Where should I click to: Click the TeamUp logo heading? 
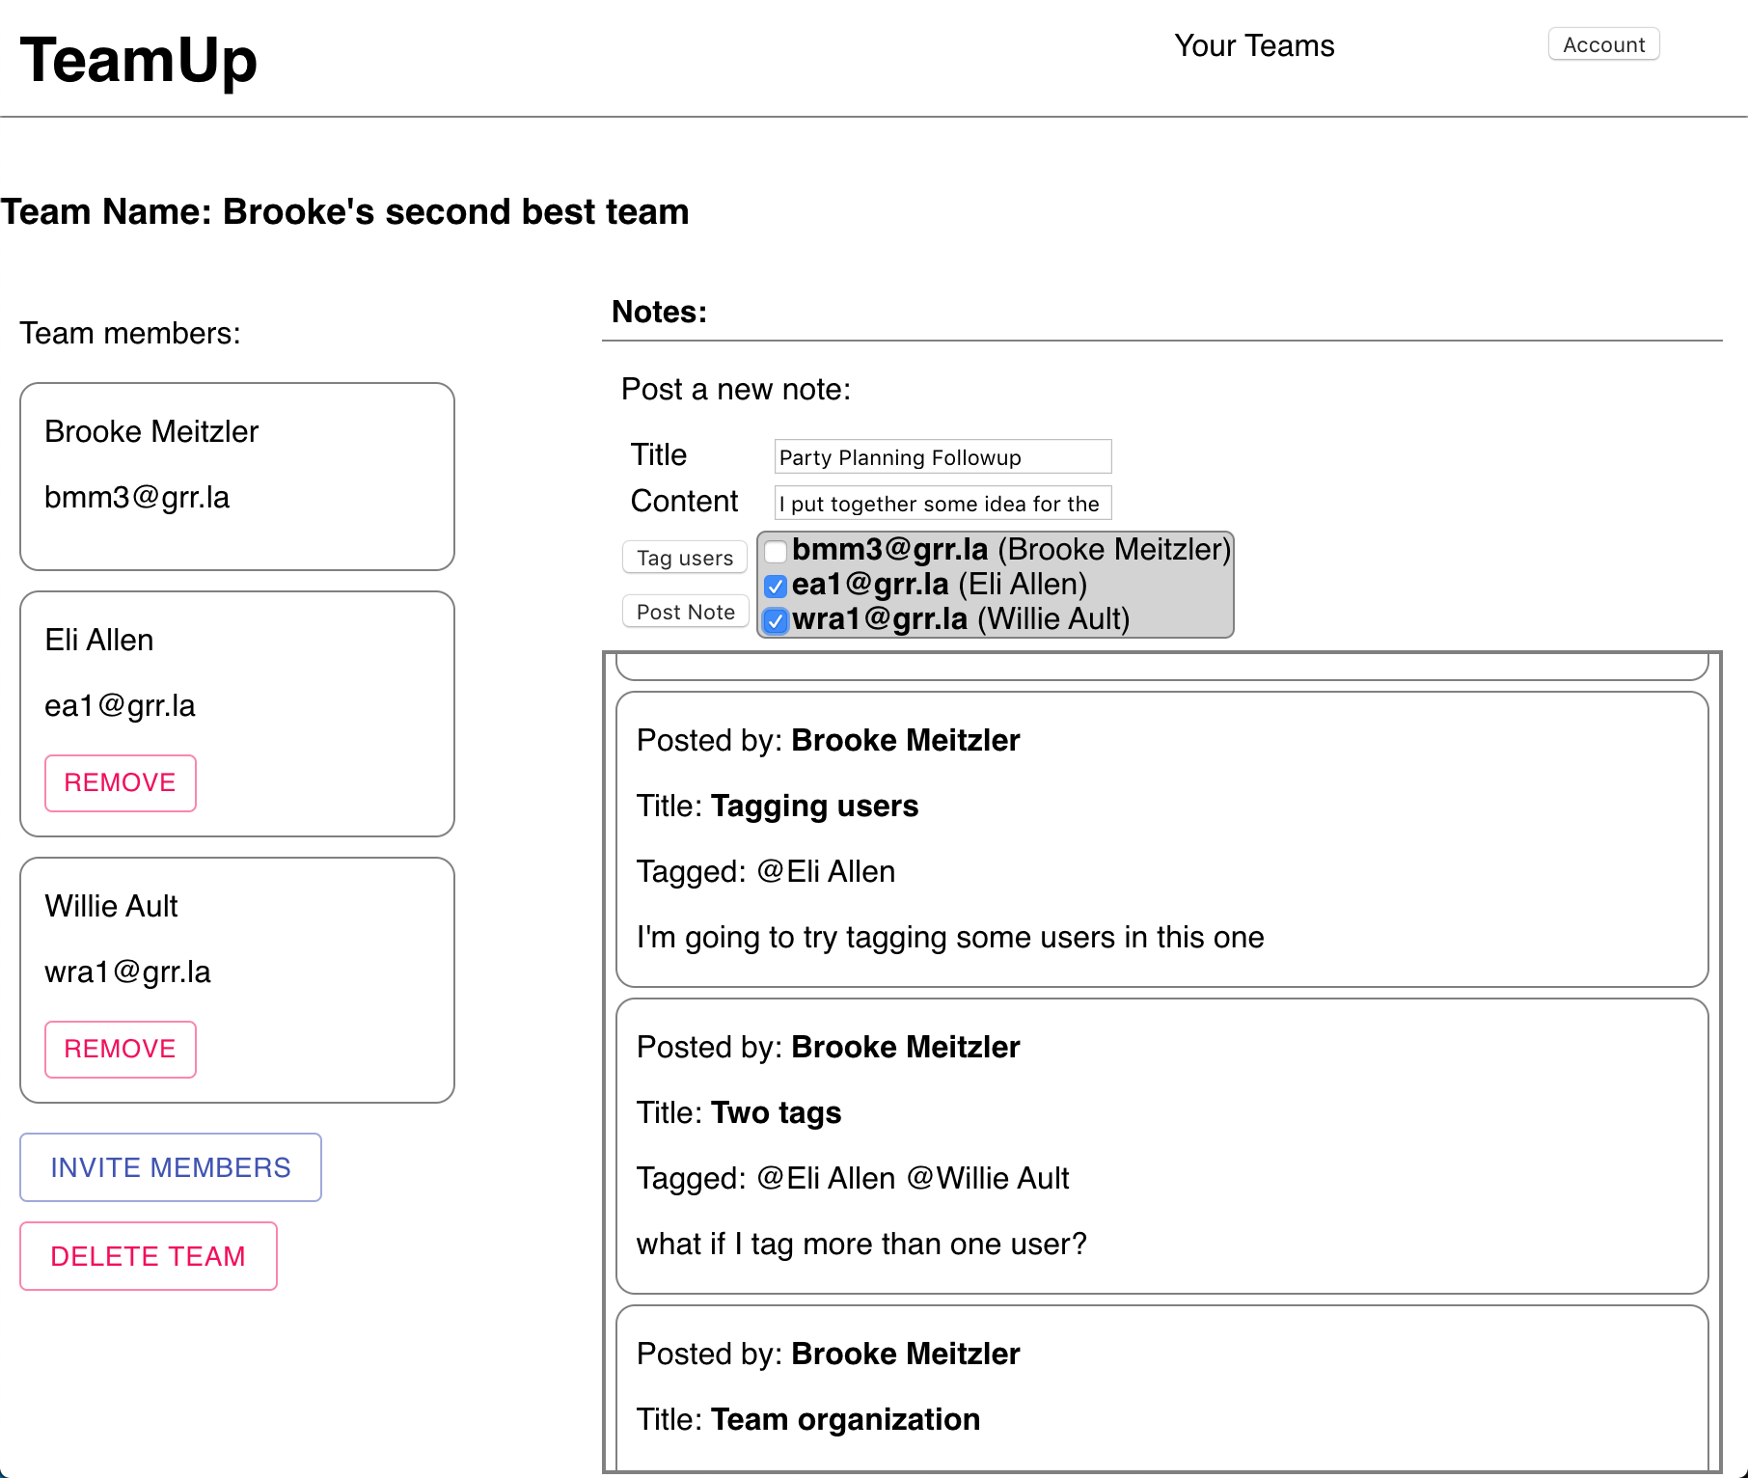point(139,60)
